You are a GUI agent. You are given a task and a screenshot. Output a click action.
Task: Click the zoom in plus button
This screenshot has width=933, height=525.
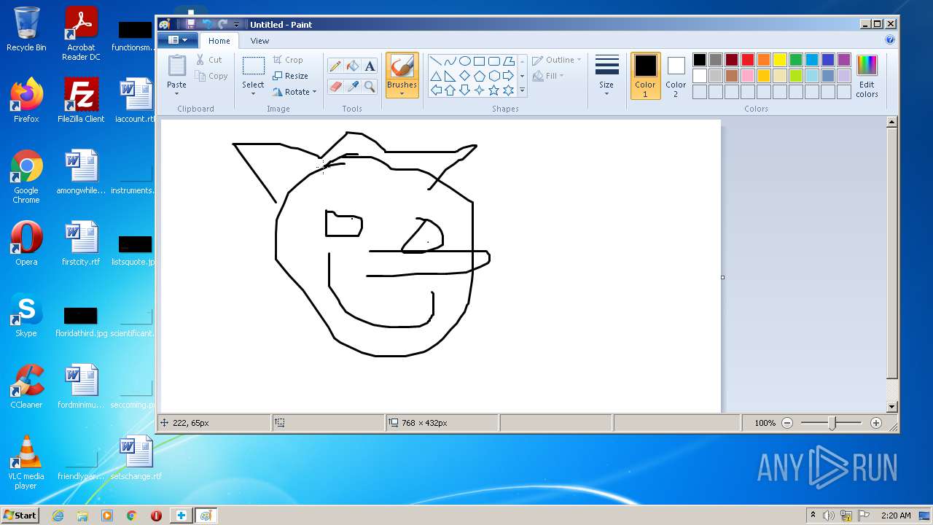click(x=876, y=423)
